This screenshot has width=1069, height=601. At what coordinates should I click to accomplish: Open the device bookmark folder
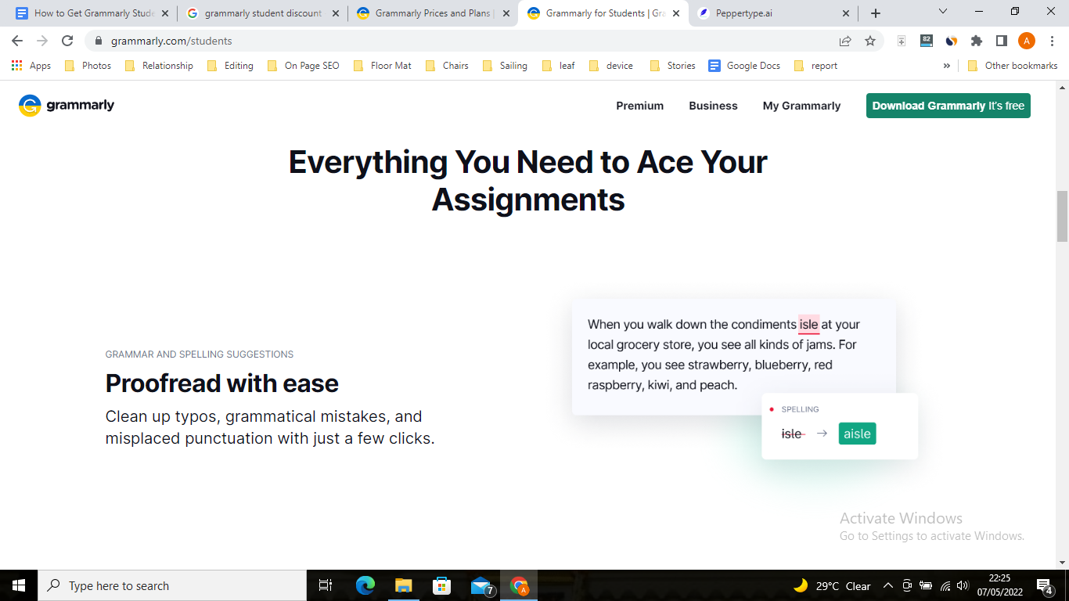(610, 66)
